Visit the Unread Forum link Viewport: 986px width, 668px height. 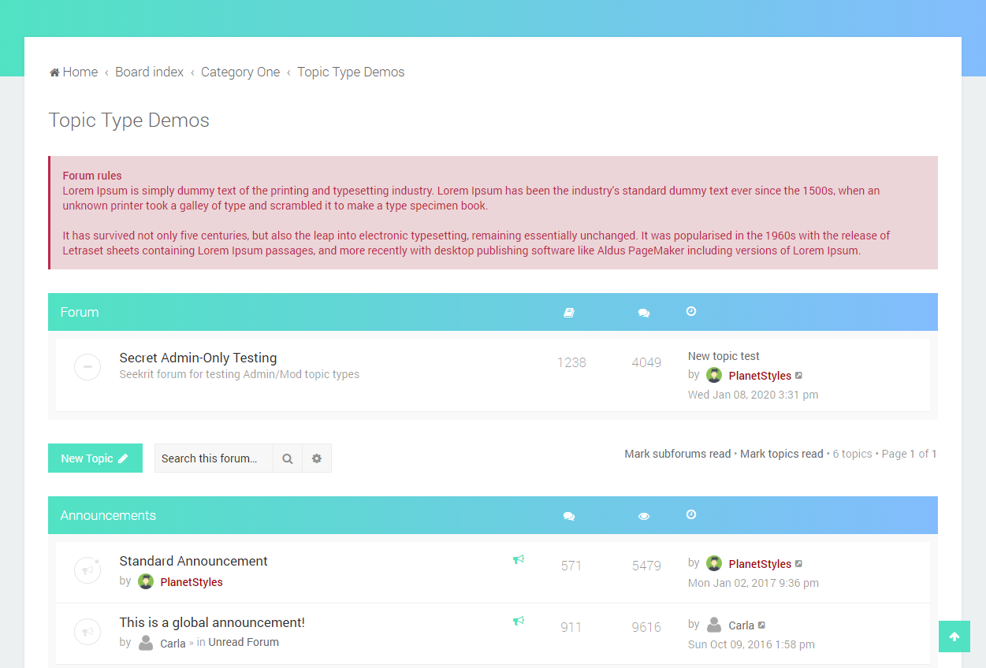(244, 642)
